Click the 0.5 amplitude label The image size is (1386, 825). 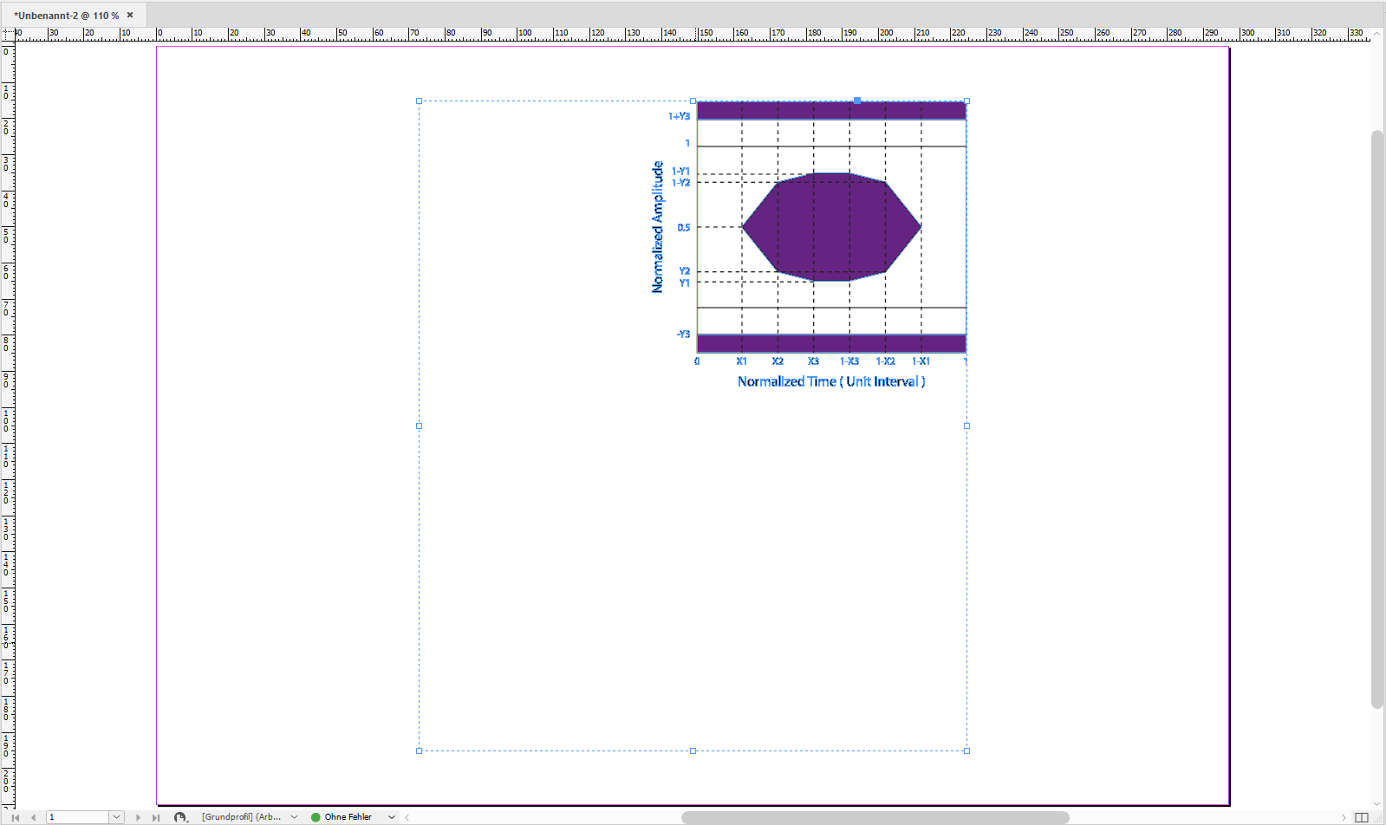[x=684, y=228]
